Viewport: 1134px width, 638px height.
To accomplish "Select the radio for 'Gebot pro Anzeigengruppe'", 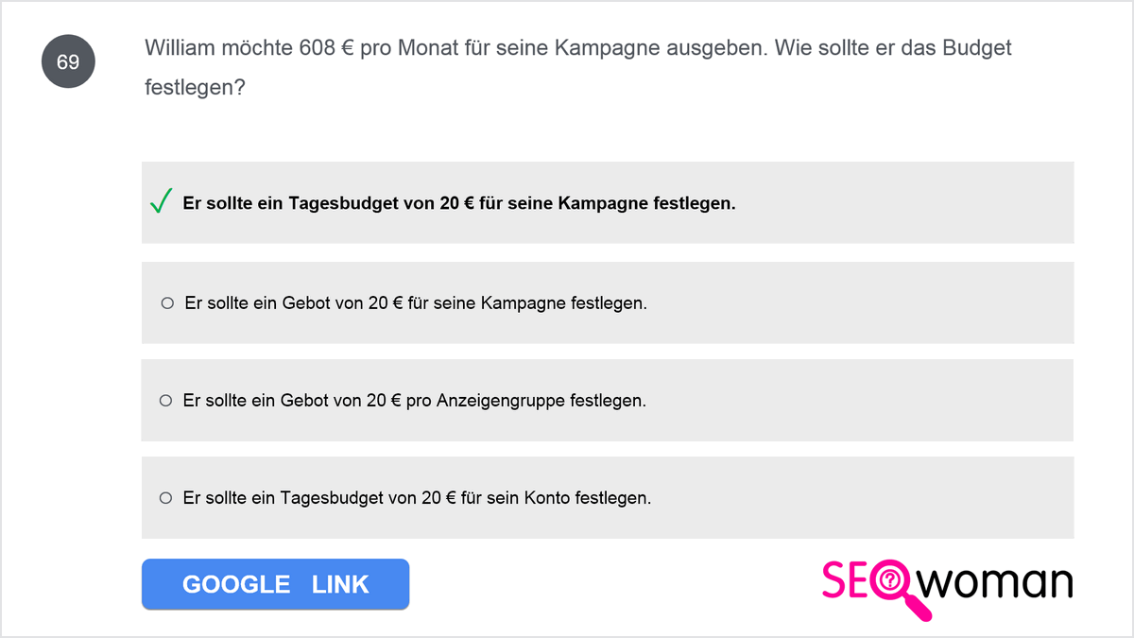I will click(x=165, y=401).
